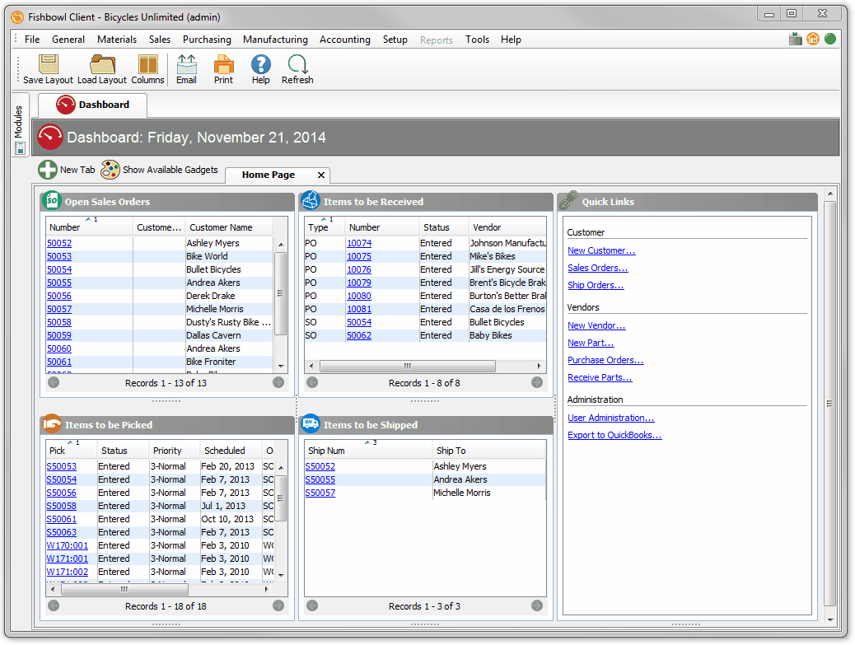Select the Derek Drake customer name cell
The image size is (855, 645).
pos(229,296)
